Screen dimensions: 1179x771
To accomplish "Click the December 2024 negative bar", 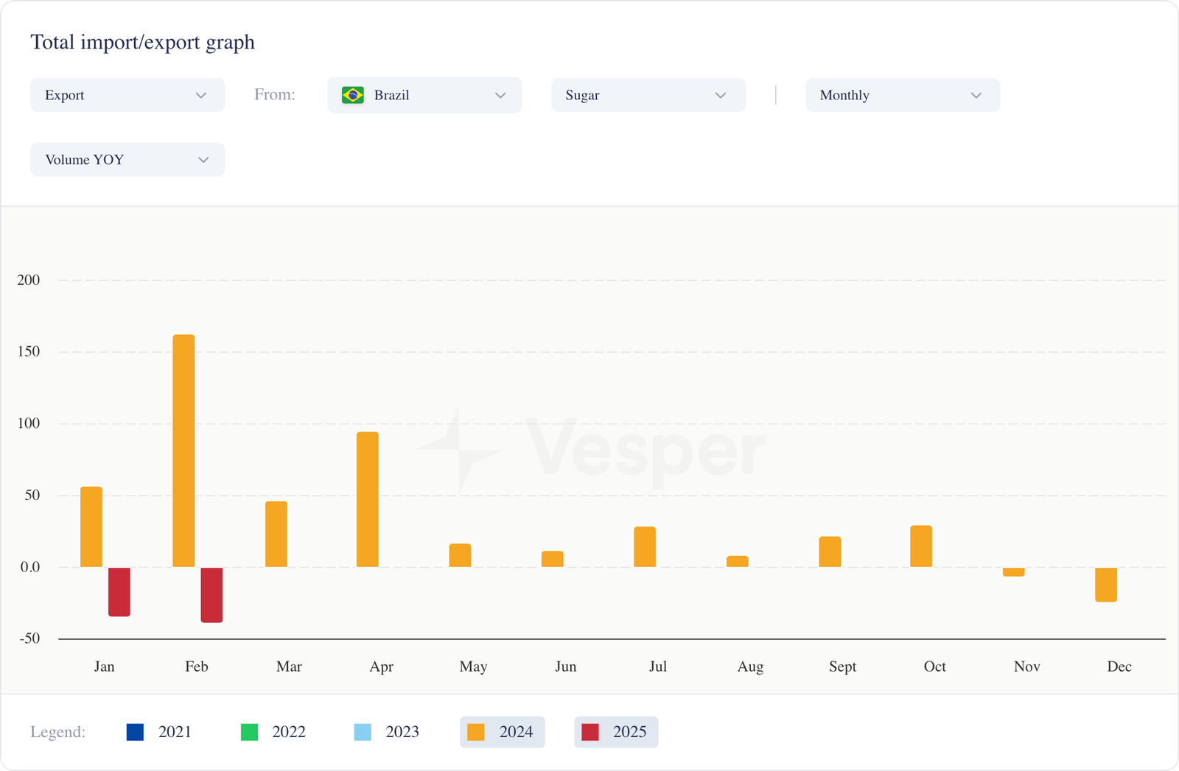I will 1106,585.
